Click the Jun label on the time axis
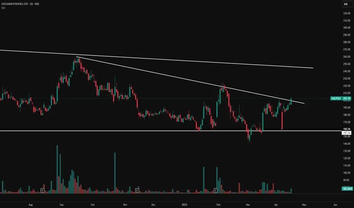 pyautogui.click(x=335, y=205)
